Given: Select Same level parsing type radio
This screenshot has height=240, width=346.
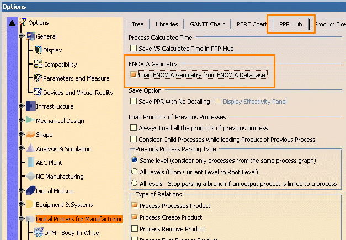Looking at the screenshot, I should (135, 159).
